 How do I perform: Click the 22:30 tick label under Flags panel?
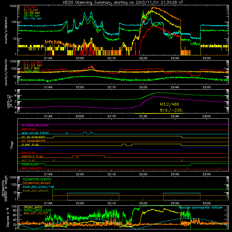click(143, 174)
